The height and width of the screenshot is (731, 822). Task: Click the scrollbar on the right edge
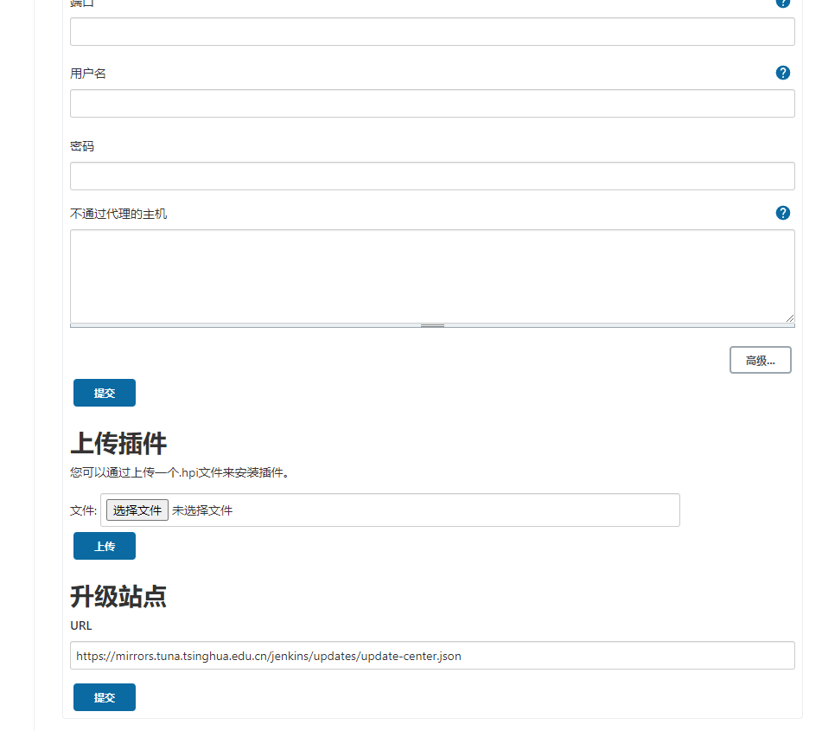click(x=817, y=363)
